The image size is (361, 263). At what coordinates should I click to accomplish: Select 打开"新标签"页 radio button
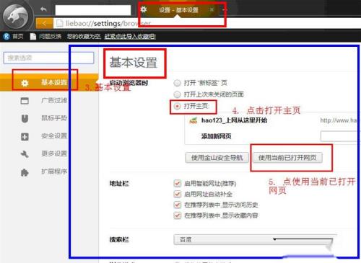(178, 83)
